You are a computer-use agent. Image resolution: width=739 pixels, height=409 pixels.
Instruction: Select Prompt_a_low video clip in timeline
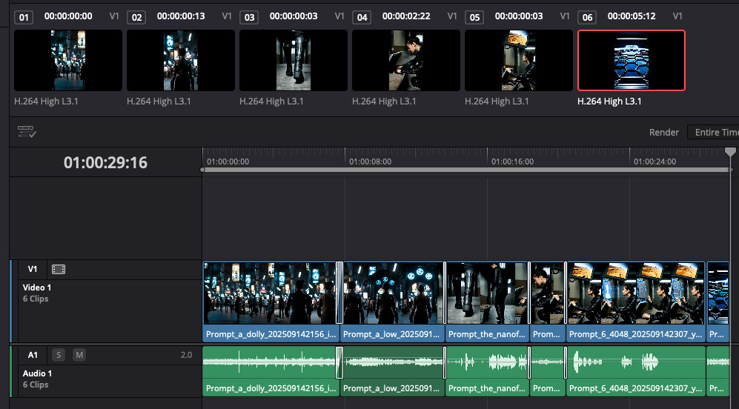pos(392,302)
